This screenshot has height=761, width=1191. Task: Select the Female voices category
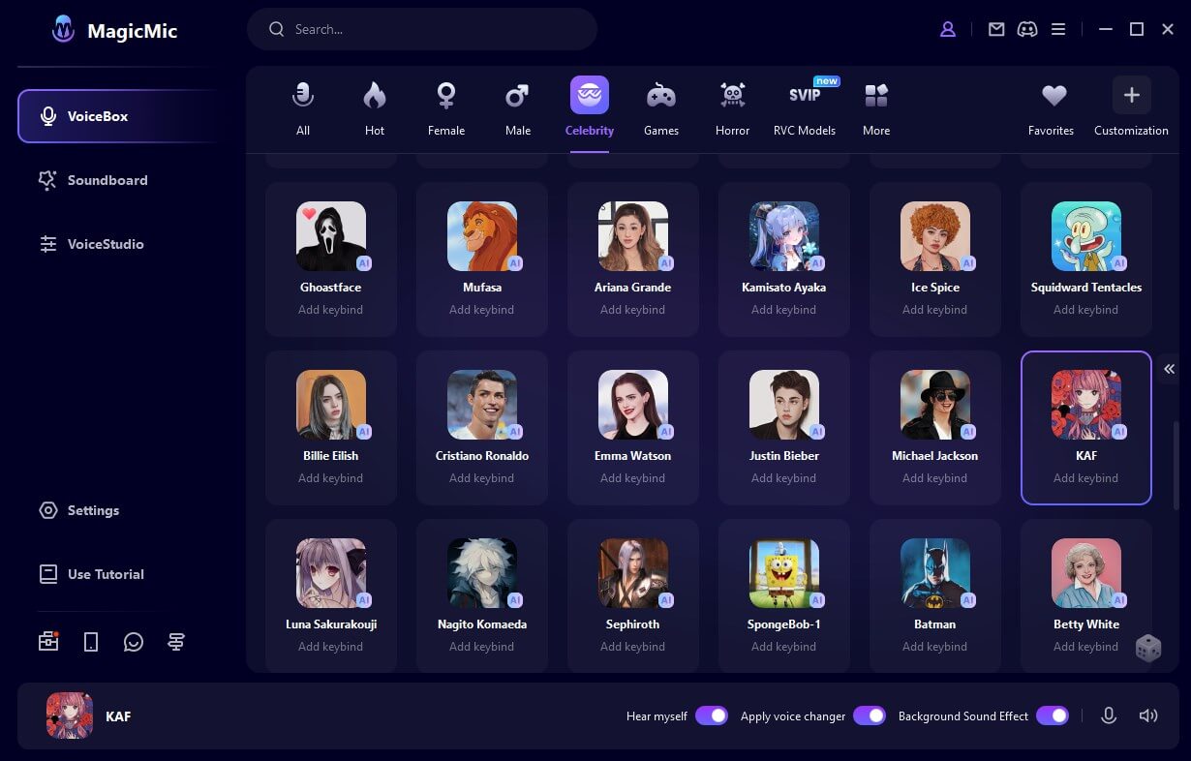click(x=446, y=107)
